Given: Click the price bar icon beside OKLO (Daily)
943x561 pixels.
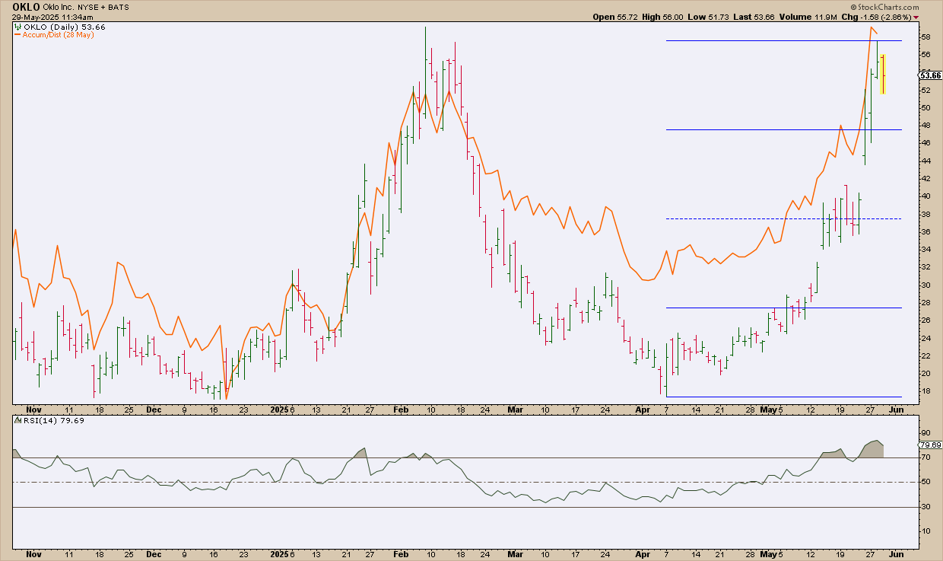Looking at the screenshot, I should [17, 27].
